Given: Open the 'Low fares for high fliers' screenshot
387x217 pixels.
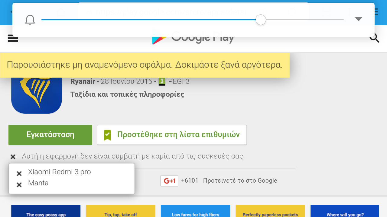Looking at the screenshot, I should [195, 211].
